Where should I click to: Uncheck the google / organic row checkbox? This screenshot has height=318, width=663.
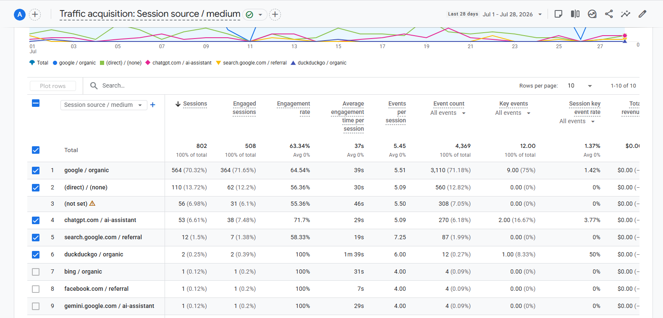(x=36, y=171)
